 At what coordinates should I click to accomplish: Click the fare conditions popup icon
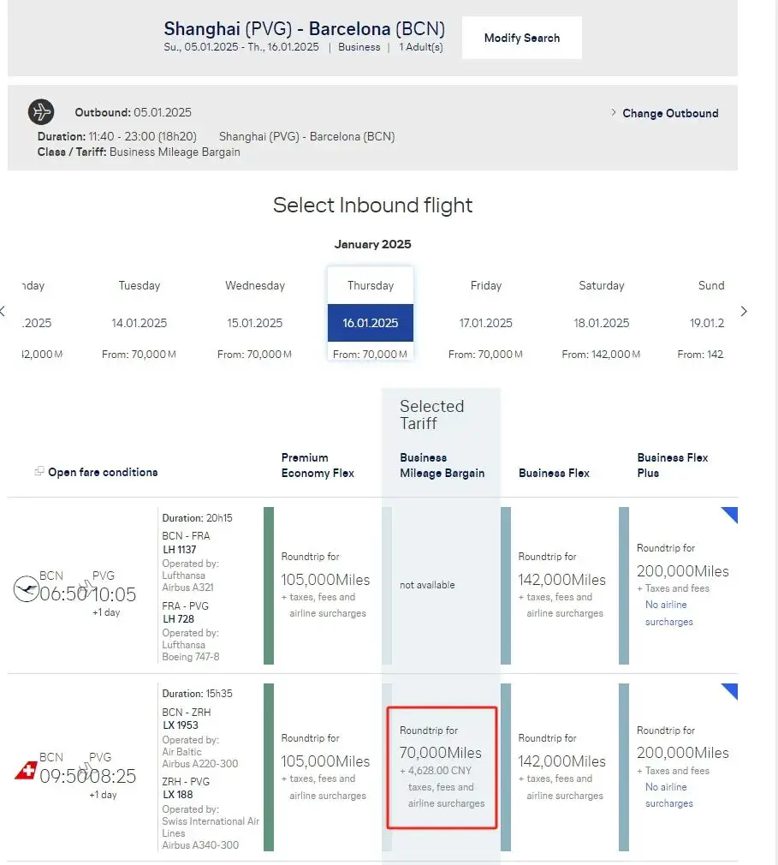[x=39, y=471]
